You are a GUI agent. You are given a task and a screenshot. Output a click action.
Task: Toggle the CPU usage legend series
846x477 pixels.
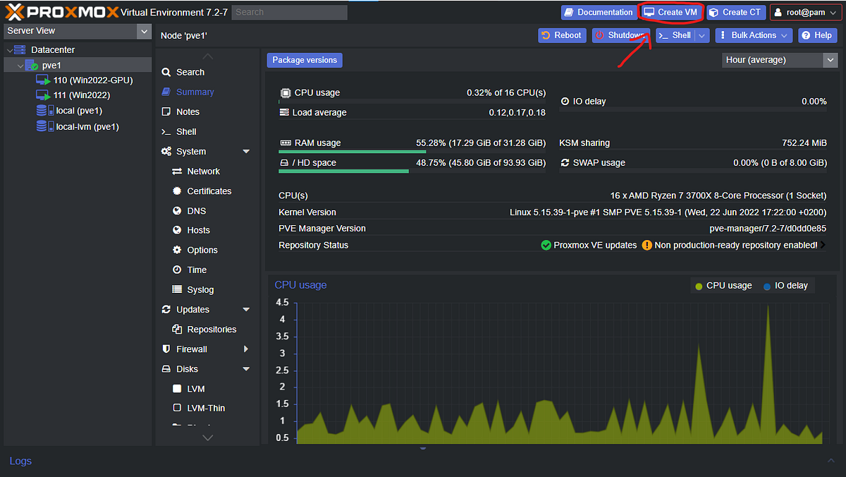(x=723, y=286)
